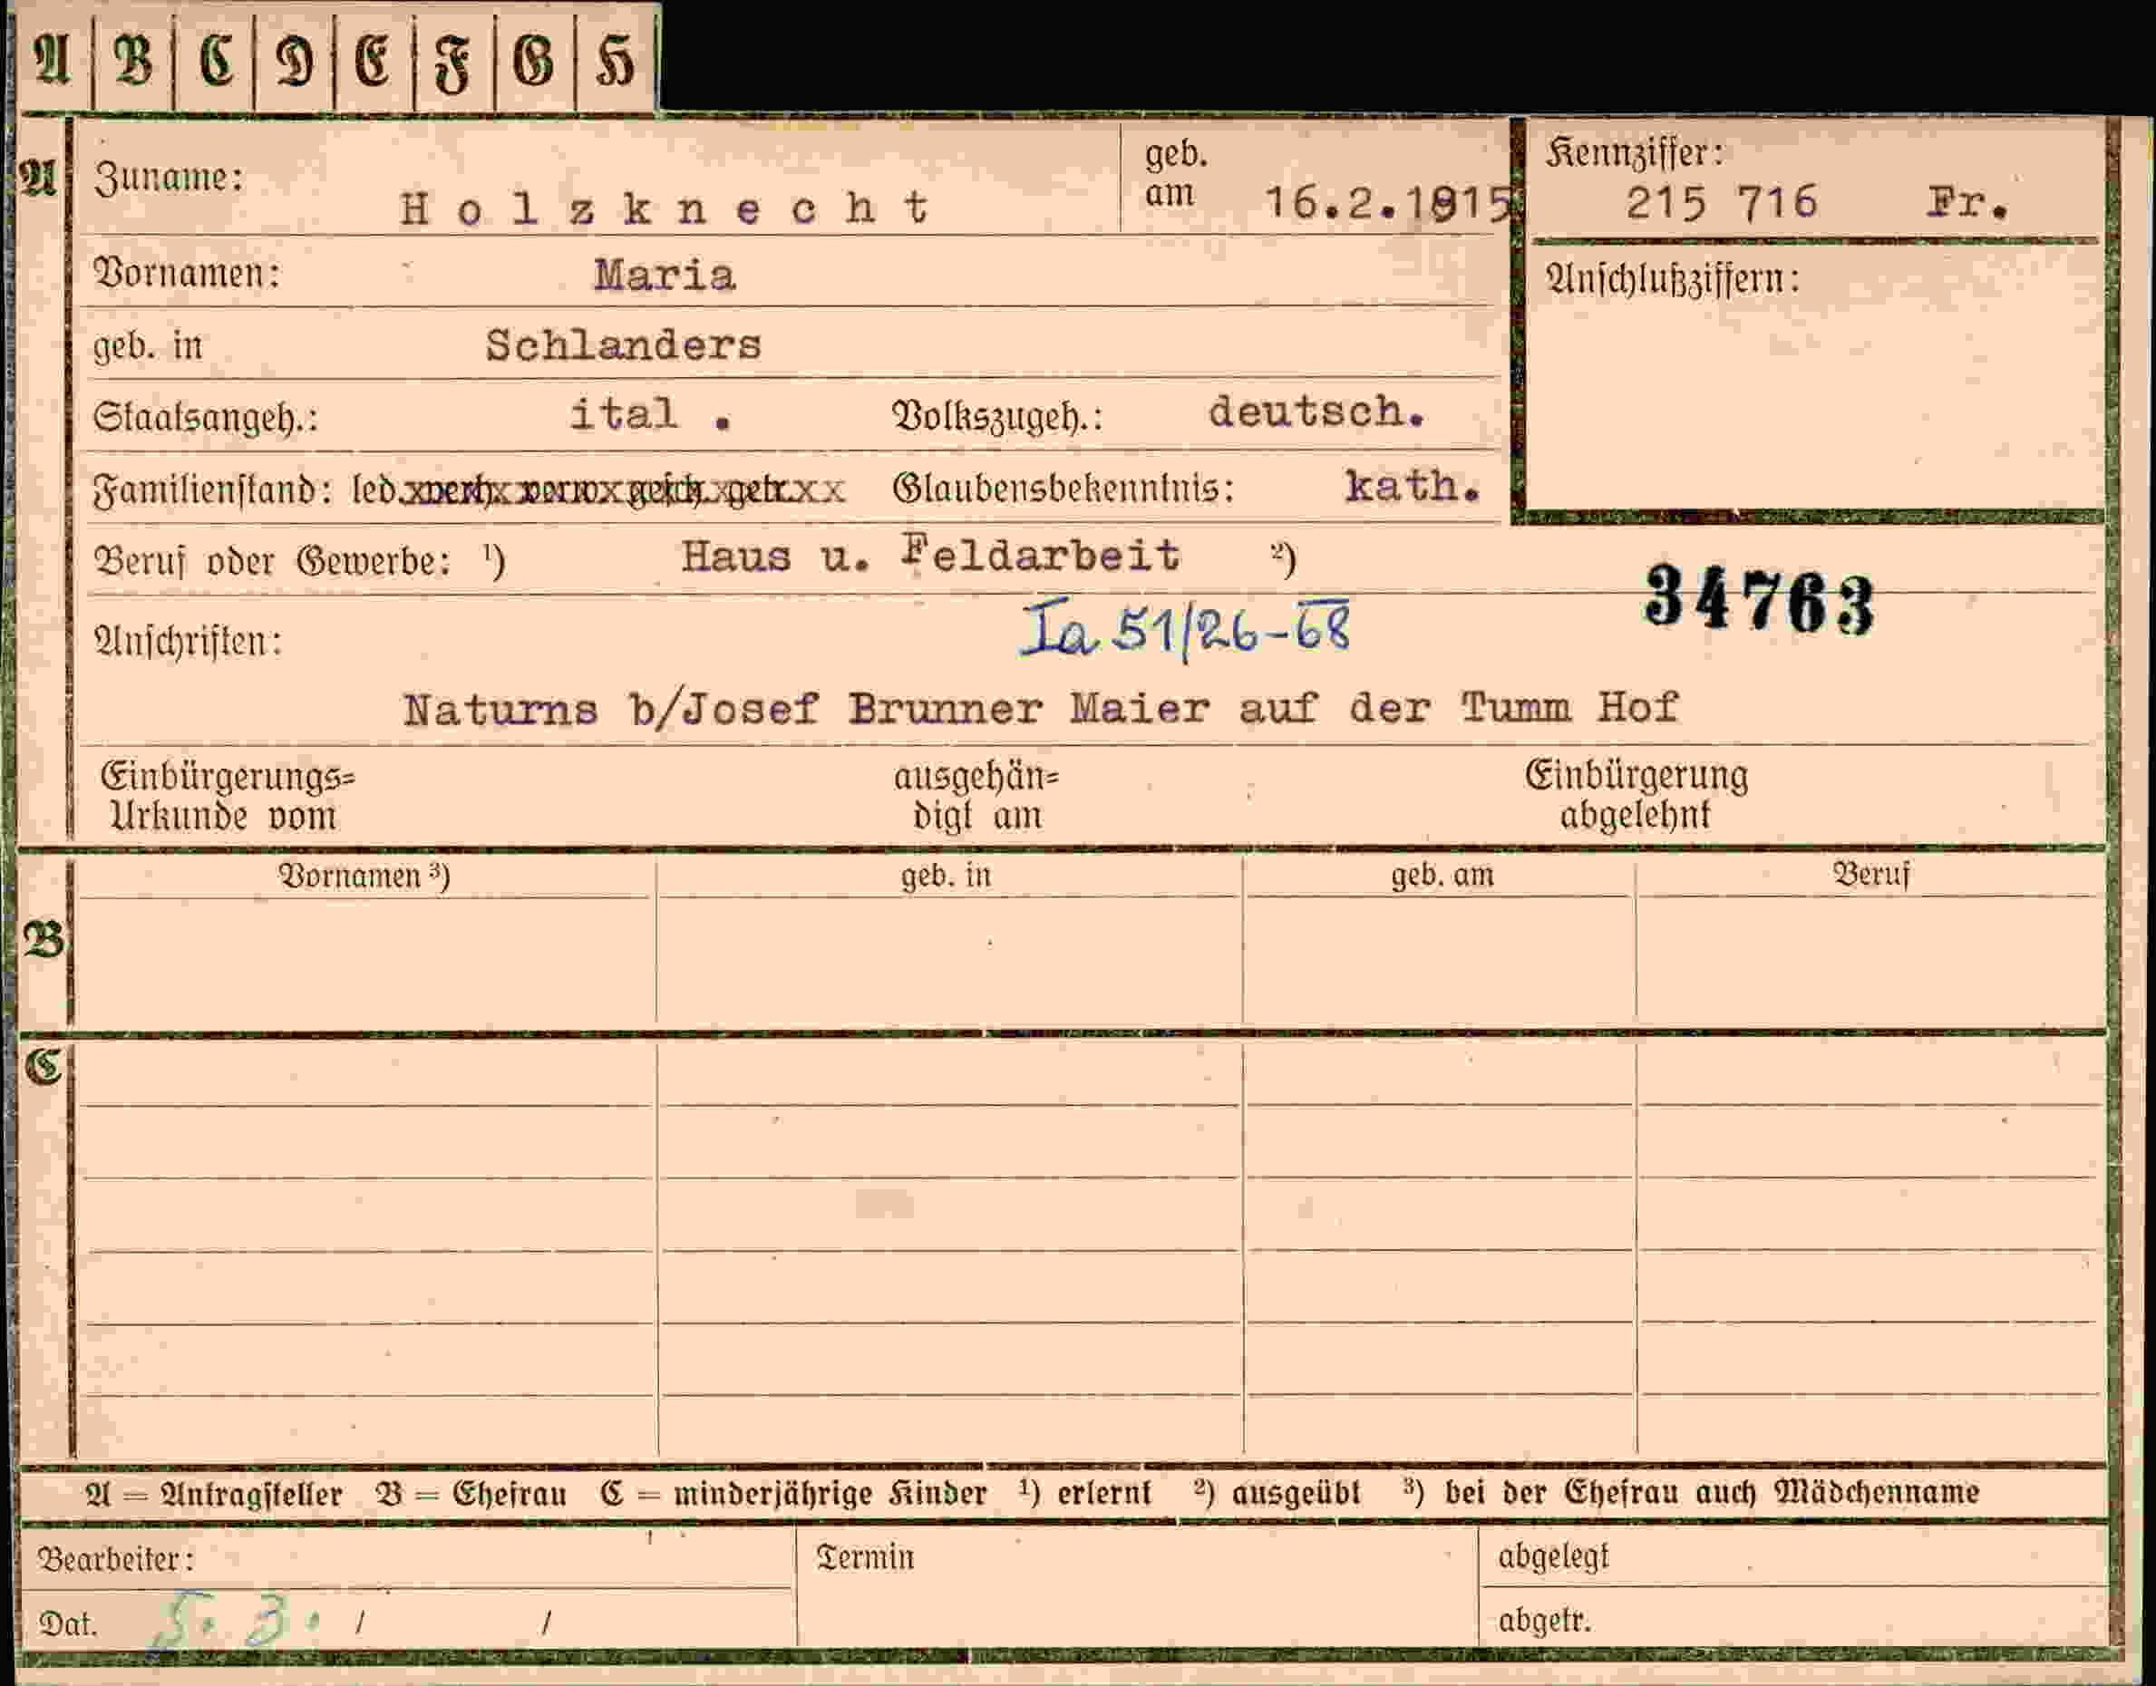
Task: Click the legend text C = minderjährige Kinder
Action: 793,1493
